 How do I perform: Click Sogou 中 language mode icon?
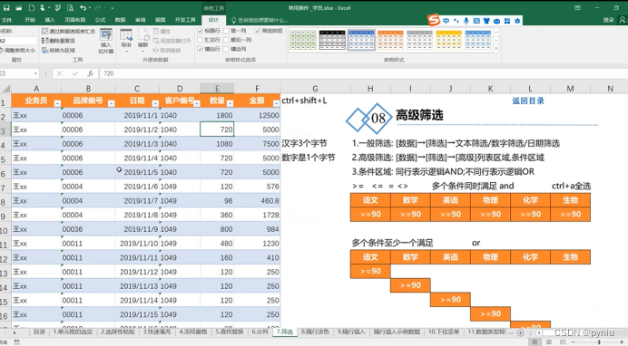446,20
